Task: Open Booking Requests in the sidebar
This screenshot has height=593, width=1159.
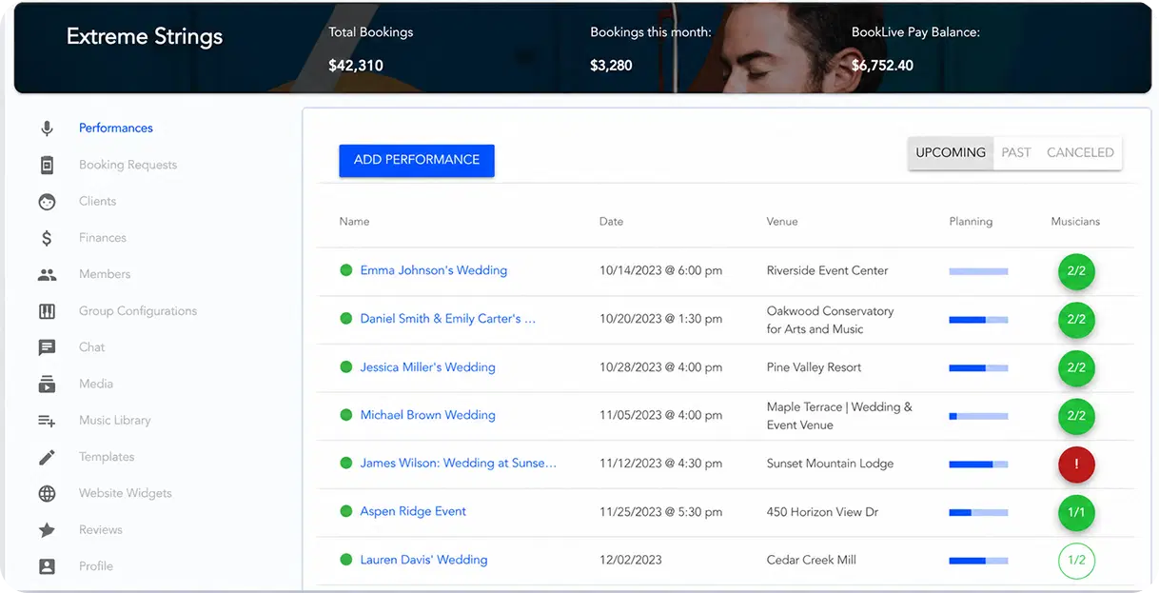Action: (128, 165)
